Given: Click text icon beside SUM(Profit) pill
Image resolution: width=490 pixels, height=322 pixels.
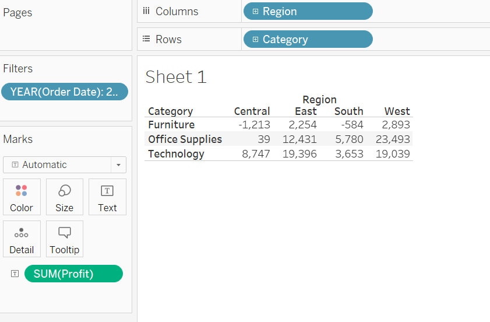Looking at the screenshot, I should (x=15, y=274).
